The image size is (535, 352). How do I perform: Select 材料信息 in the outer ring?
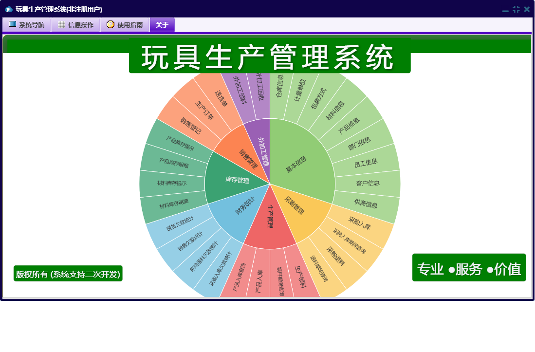point(336,111)
